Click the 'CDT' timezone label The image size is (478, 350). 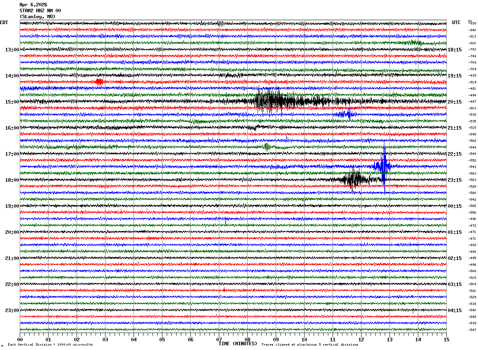point(4,23)
